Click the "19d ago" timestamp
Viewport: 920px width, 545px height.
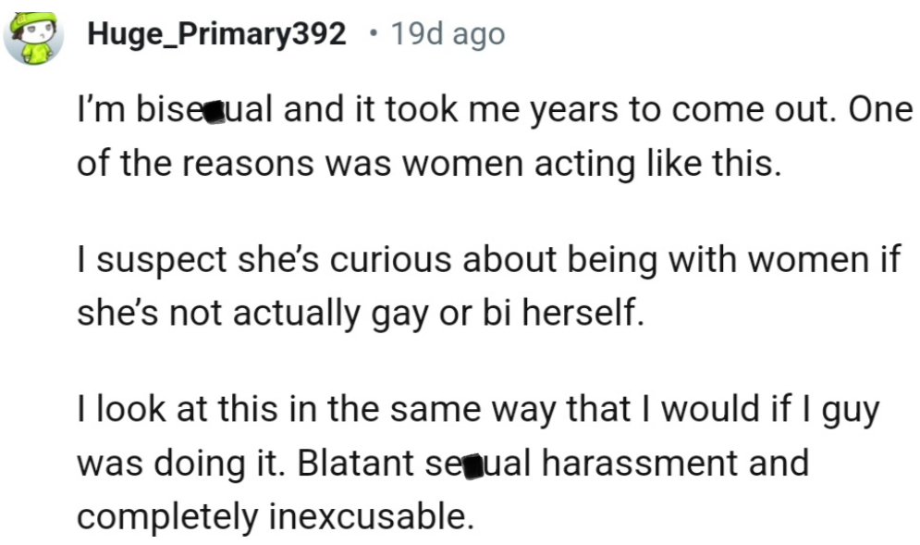[x=448, y=35]
